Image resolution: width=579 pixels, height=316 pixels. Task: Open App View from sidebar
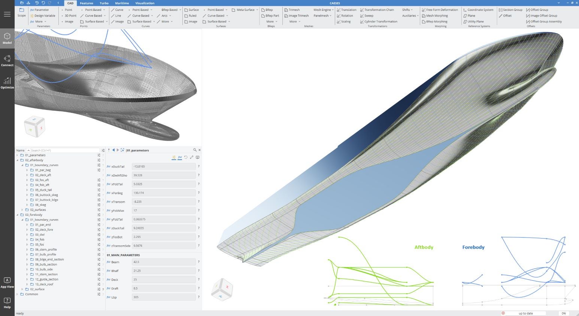point(7,282)
